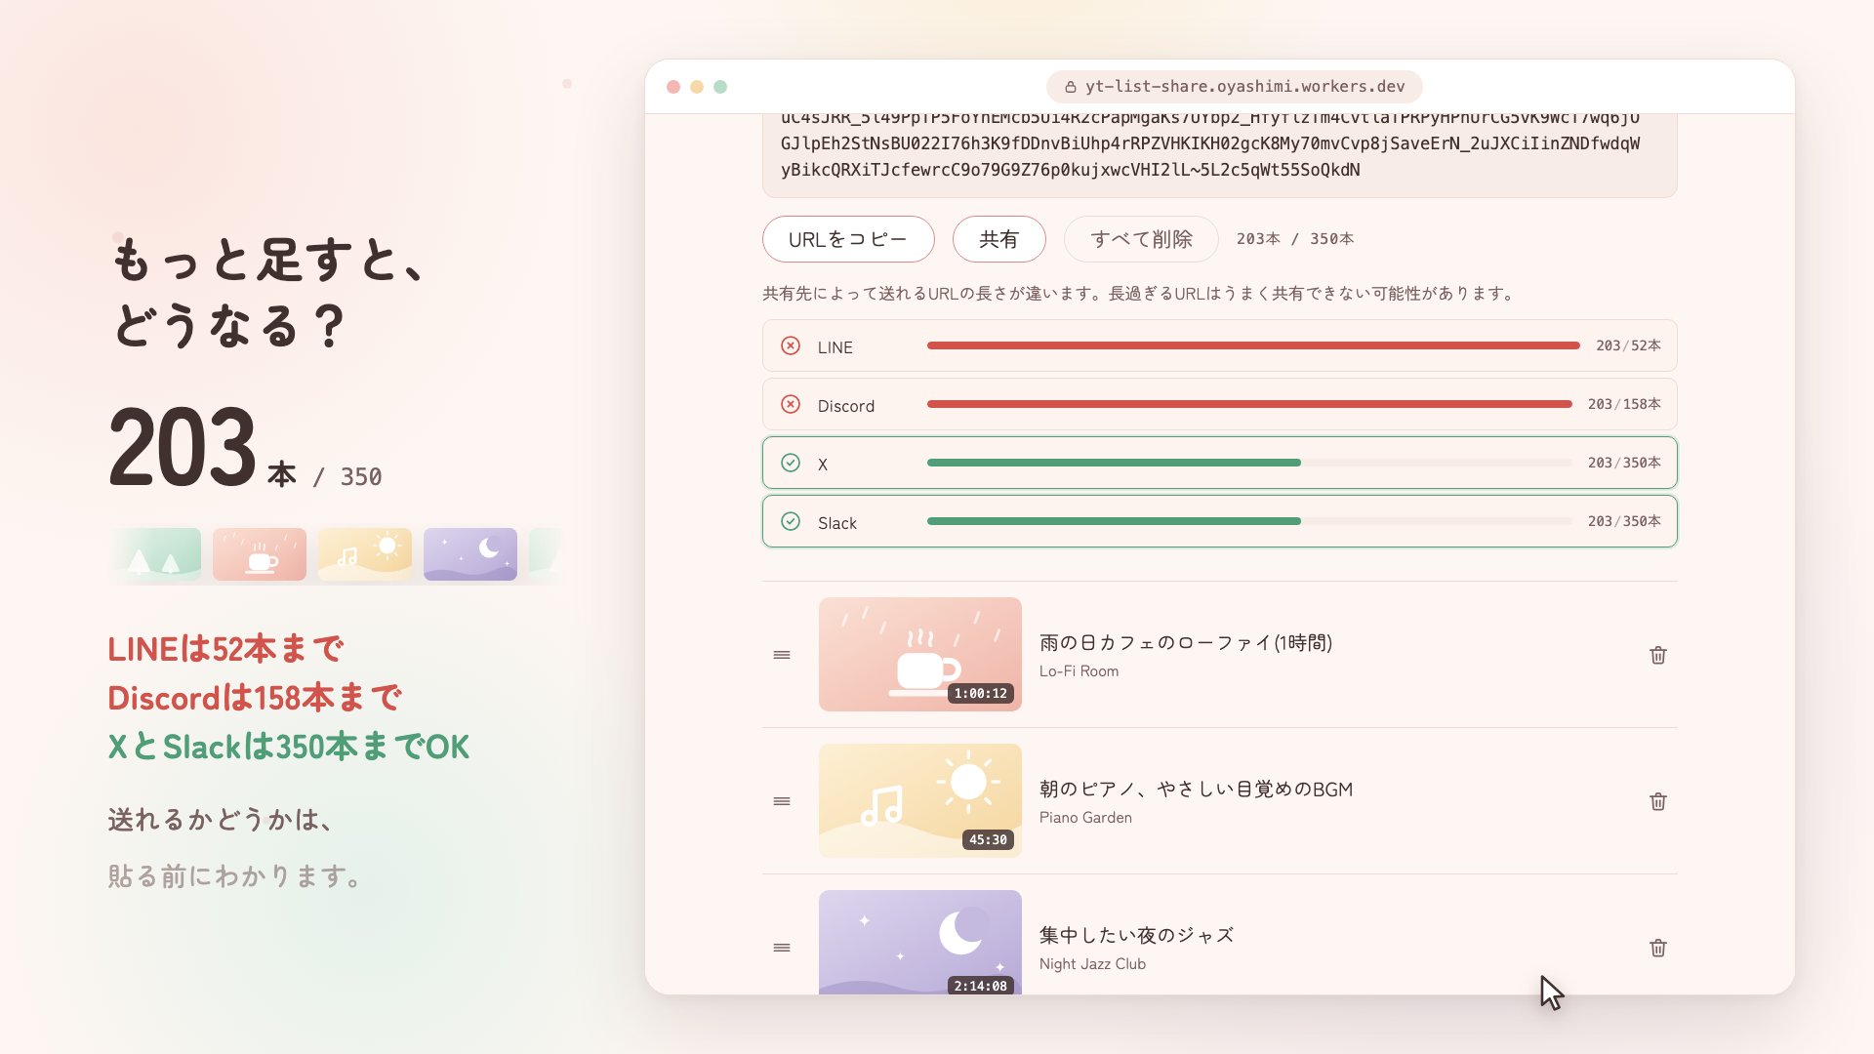Delete the 雨の日カフェのローファイ video with trash icon

[x=1657, y=655]
